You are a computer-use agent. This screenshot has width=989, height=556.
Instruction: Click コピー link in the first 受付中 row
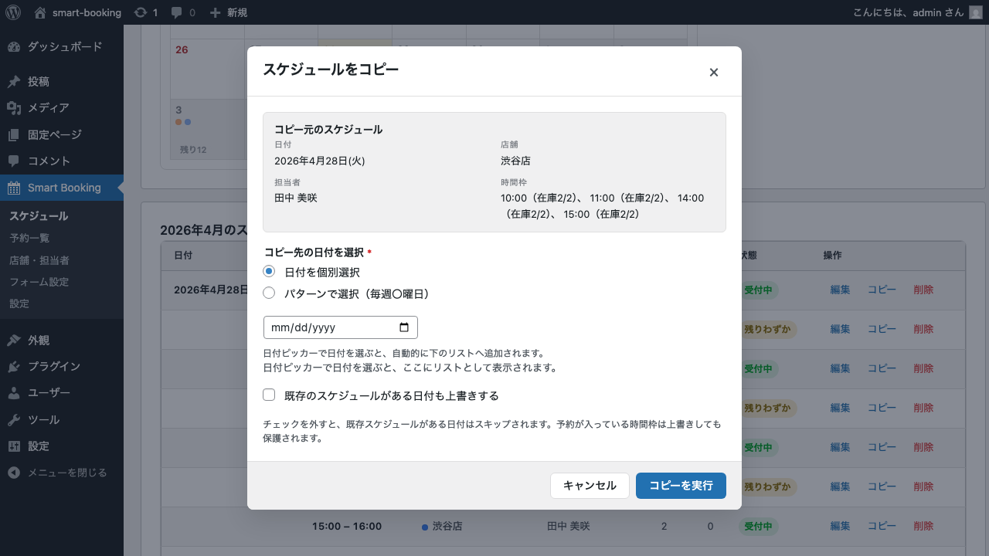click(882, 290)
